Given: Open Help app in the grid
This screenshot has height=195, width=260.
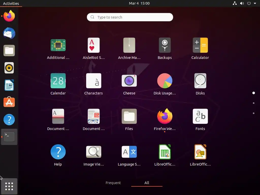Looking at the screenshot, I should [x=58, y=152].
